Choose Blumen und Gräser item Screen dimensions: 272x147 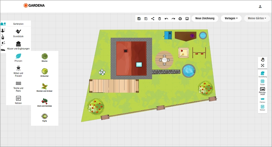click(44, 87)
